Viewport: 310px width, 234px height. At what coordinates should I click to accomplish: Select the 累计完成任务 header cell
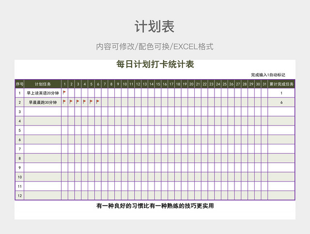pyautogui.click(x=281, y=84)
